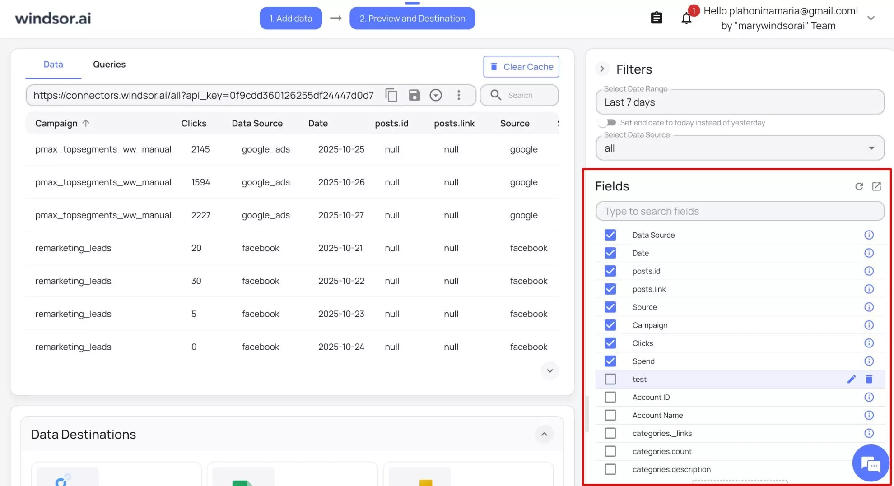Viewport: 894px width, 486px height.
Task: Open the Select Data Source dropdown
Action: pos(740,148)
